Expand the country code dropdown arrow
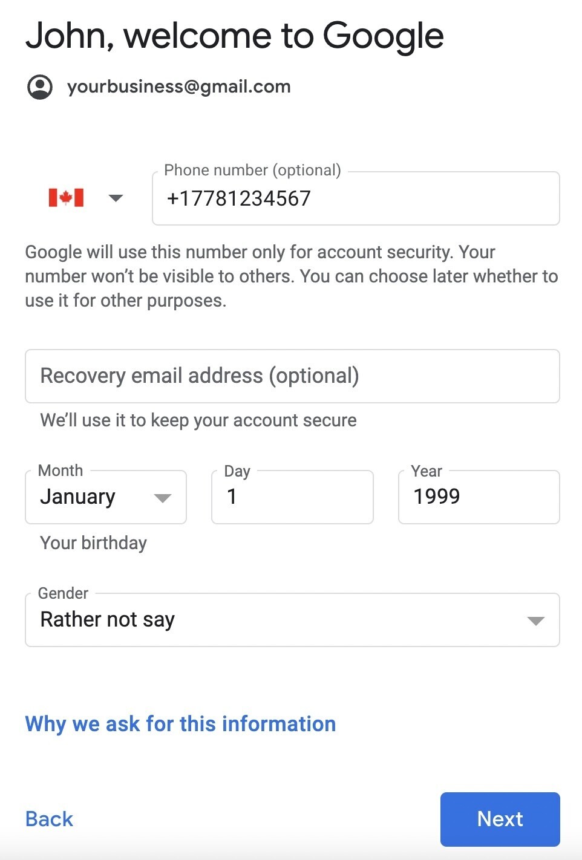The width and height of the screenshot is (582, 860). click(x=116, y=198)
